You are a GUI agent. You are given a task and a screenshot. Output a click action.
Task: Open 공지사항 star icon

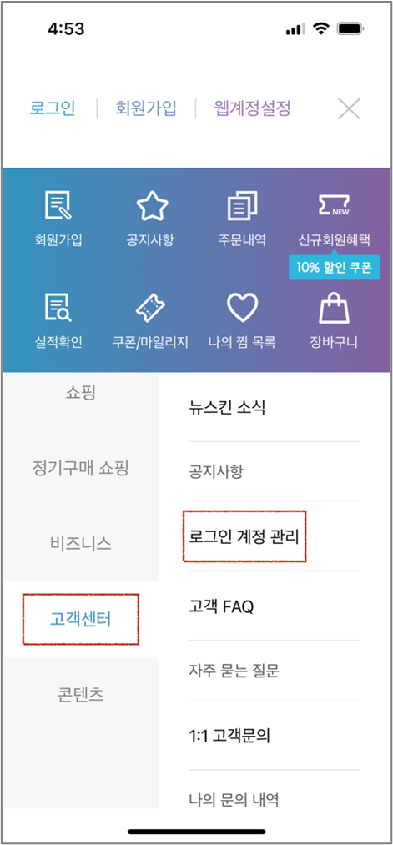tap(152, 206)
